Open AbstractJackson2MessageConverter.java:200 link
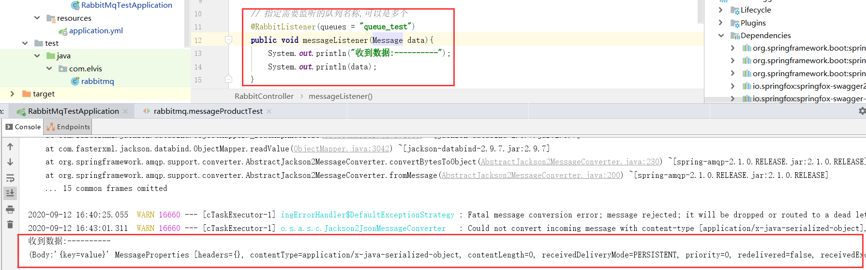The image size is (866, 270). (x=531, y=175)
